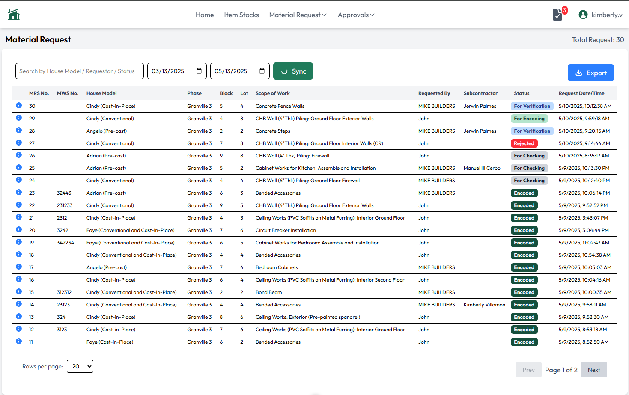The image size is (629, 395).
Task: Expand the Material Request menu
Action: pyautogui.click(x=298, y=15)
